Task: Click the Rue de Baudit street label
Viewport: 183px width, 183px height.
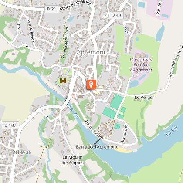Action: tap(31, 31)
